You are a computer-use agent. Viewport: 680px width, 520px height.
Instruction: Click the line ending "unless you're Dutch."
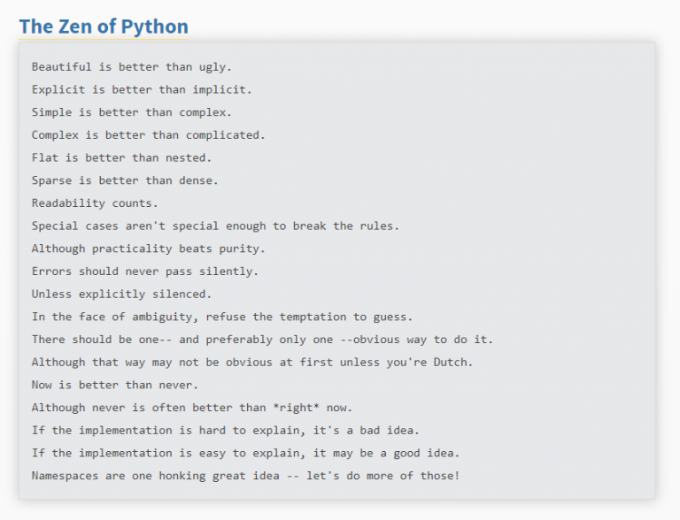point(252,362)
